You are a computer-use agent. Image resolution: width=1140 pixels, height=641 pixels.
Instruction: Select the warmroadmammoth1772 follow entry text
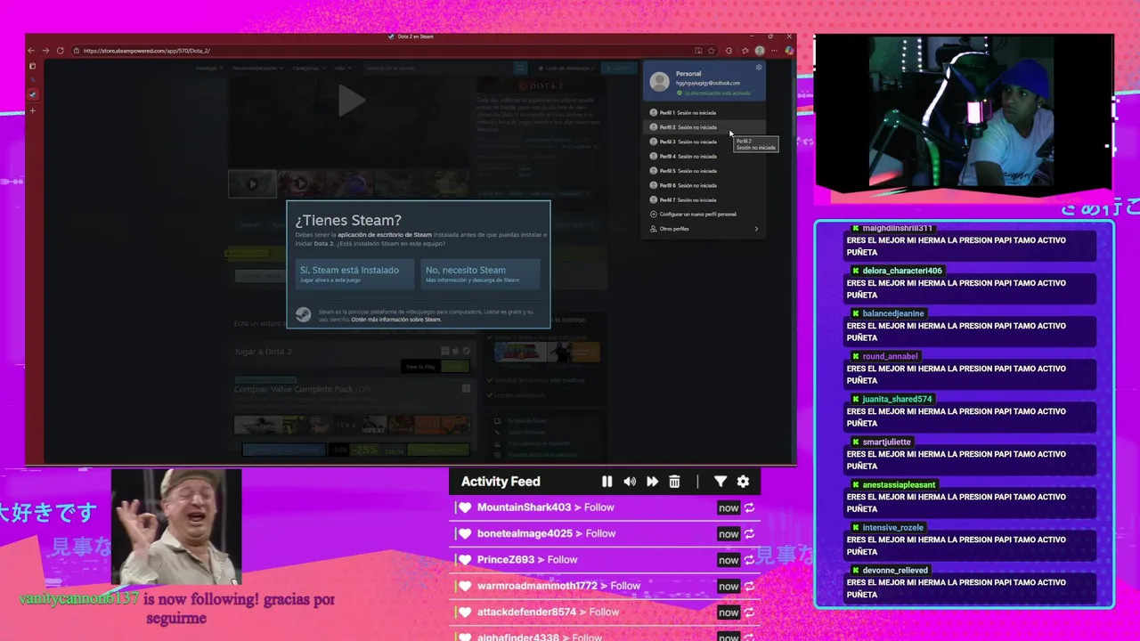tap(558, 586)
